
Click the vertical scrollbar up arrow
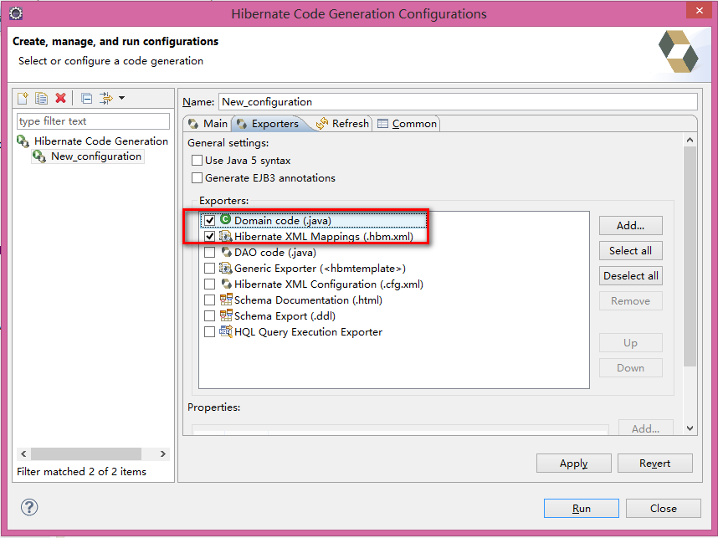[690, 140]
